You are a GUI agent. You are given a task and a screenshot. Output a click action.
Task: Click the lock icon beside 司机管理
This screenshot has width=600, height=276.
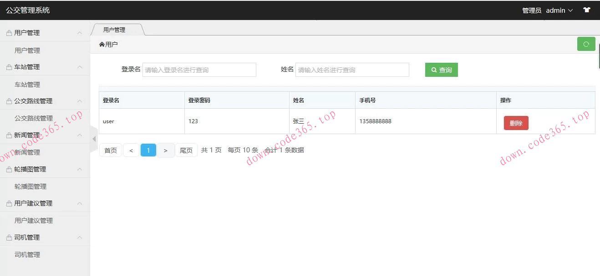tap(9, 238)
